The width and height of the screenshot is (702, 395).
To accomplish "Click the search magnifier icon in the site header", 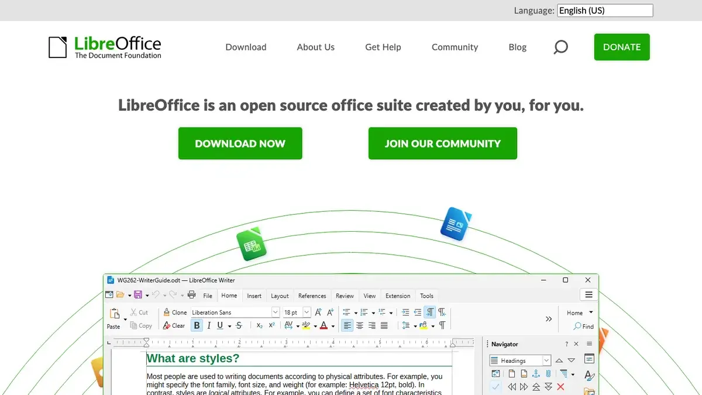I will (x=560, y=47).
